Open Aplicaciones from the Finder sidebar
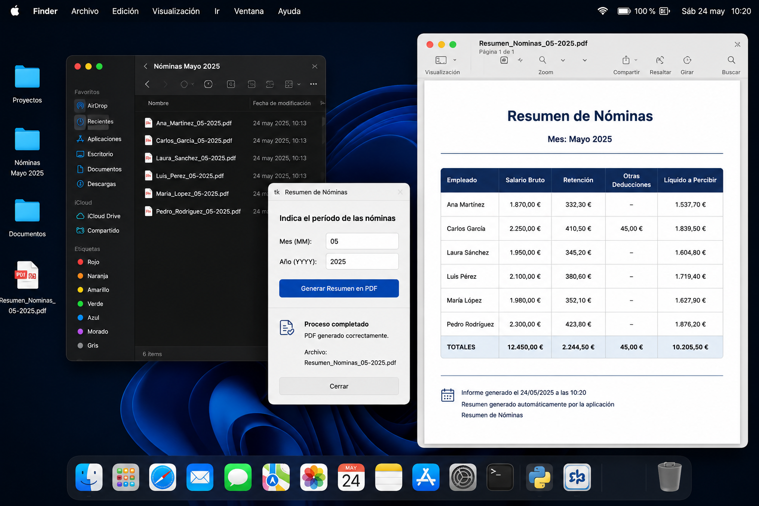The image size is (759, 506). [x=99, y=139]
